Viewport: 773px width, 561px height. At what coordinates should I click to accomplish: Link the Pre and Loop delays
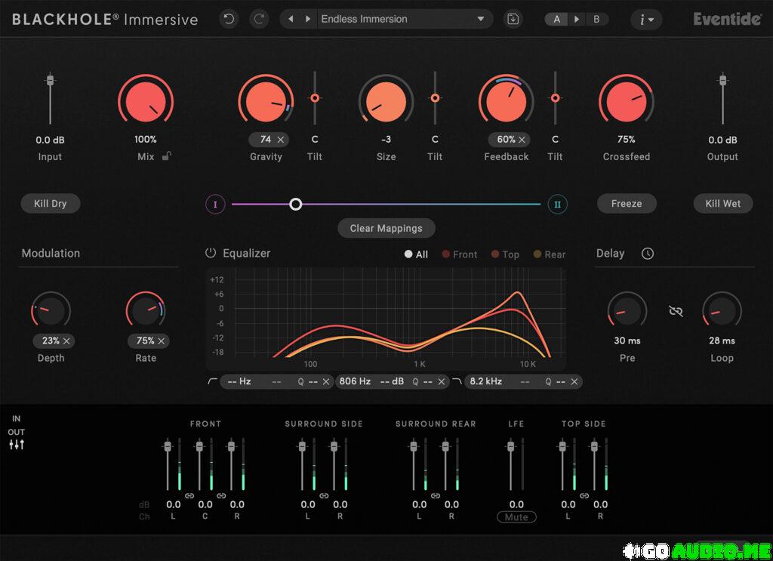(676, 311)
